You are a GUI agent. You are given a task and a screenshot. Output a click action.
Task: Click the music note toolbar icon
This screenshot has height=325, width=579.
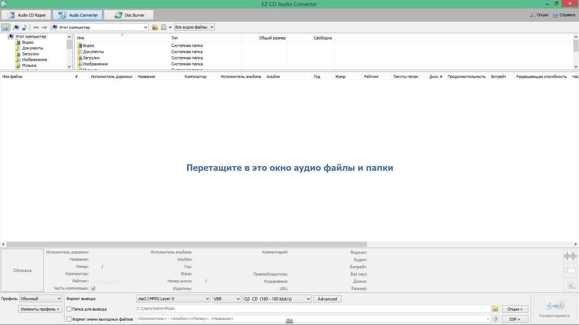click(24, 27)
